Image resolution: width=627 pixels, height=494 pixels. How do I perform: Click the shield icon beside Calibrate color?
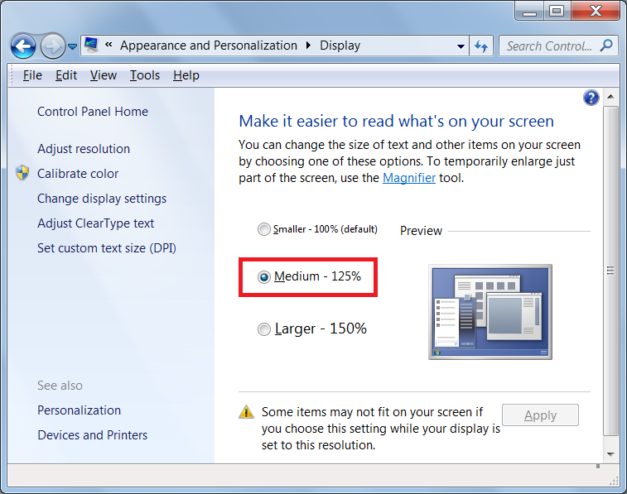click(22, 173)
